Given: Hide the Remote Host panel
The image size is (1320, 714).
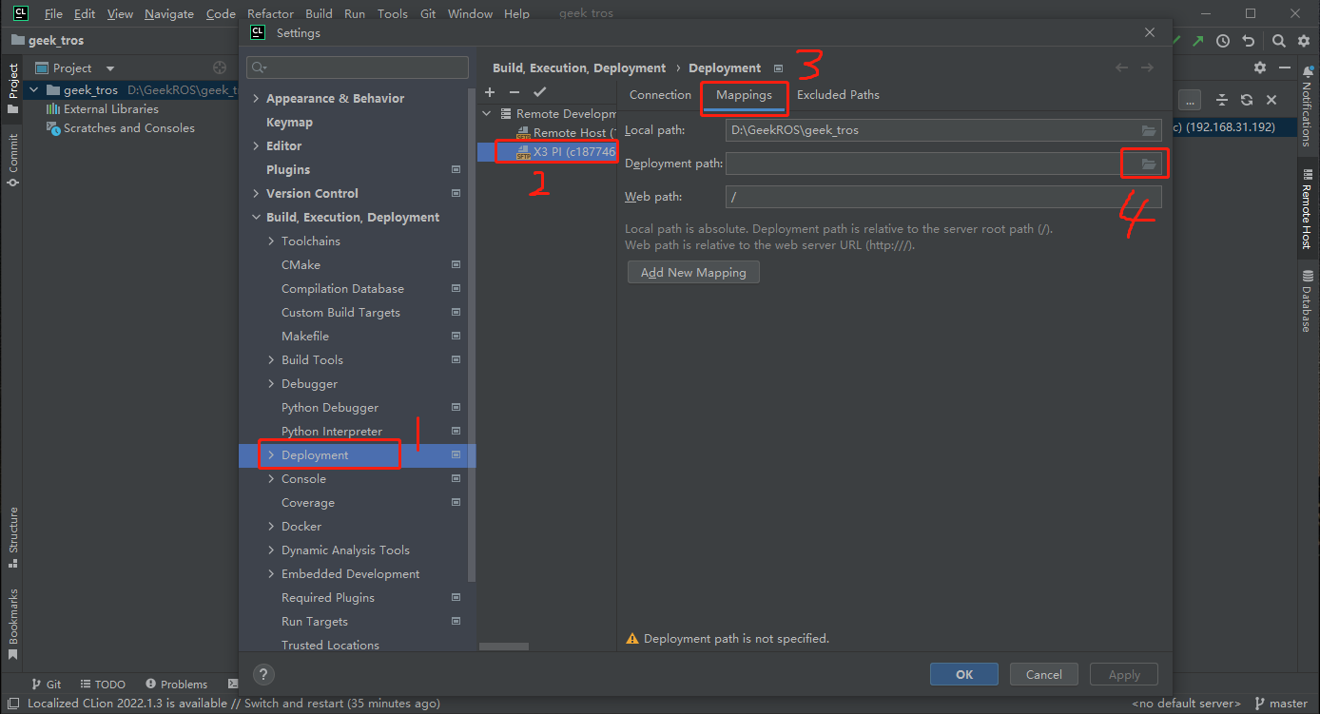Looking at the screenshot, I should click(1283, 68).
